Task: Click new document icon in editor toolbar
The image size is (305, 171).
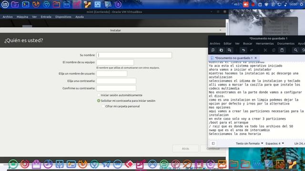Action: [x=213, y=50]
